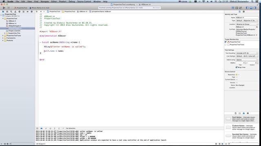The width and height of the screenshot is (261, 146).
Task: Open the Issue navigator warning icon
Action: point(15,12)
